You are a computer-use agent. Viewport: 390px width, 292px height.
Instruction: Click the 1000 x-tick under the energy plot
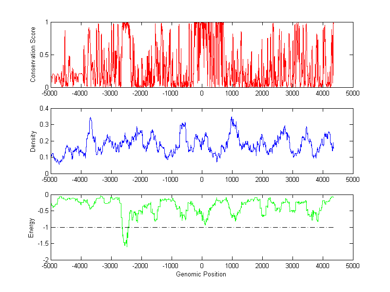point(232,266)
